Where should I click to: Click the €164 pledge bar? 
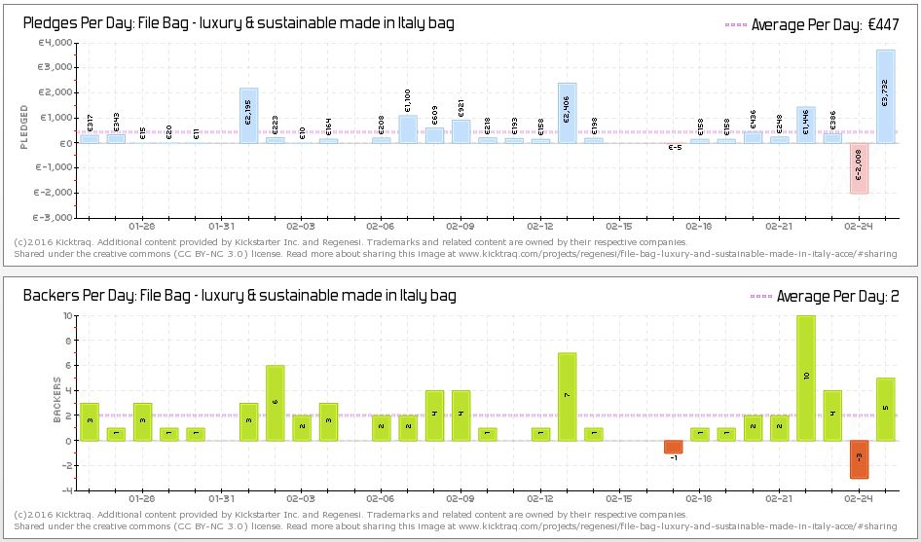point(328,141)
